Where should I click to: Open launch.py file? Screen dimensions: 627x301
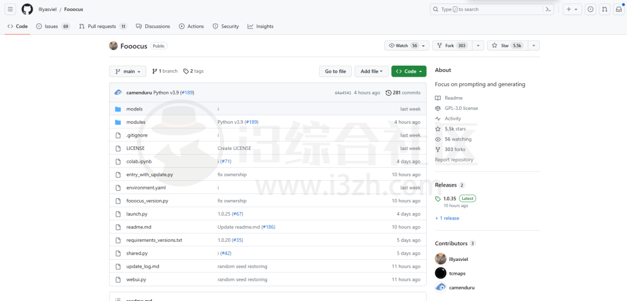(x=137, y=214)
